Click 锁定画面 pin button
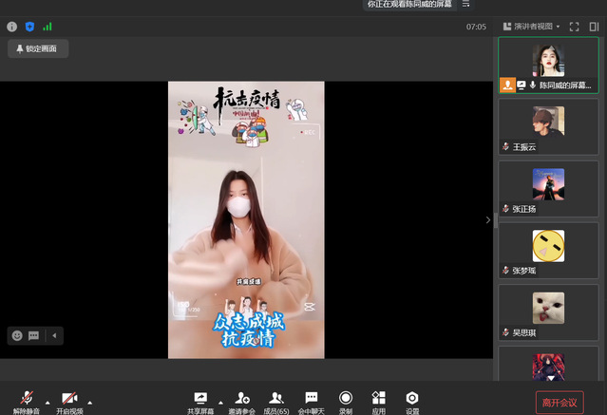The width and height of the screenshot is (607, 415). click(38, 48)
